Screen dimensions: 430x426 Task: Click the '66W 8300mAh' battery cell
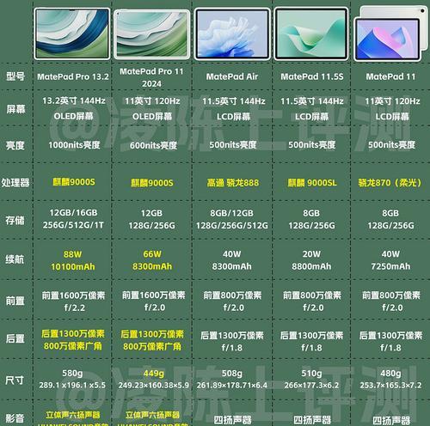[152, 260]
